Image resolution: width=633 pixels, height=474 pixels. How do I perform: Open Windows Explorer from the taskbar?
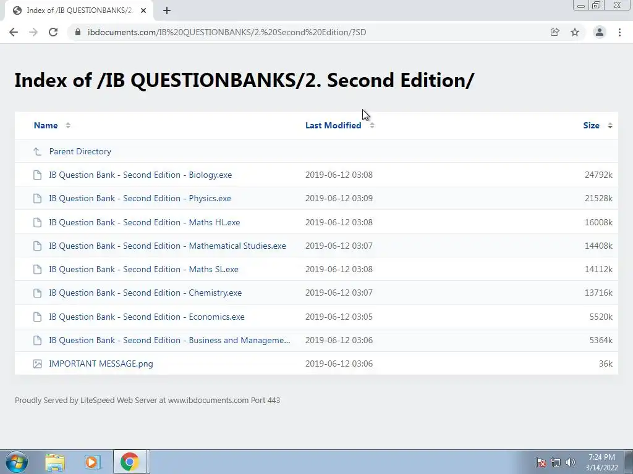pyautogui.click(x=55, y=462)
